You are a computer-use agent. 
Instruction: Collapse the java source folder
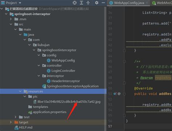coord(20,35)
